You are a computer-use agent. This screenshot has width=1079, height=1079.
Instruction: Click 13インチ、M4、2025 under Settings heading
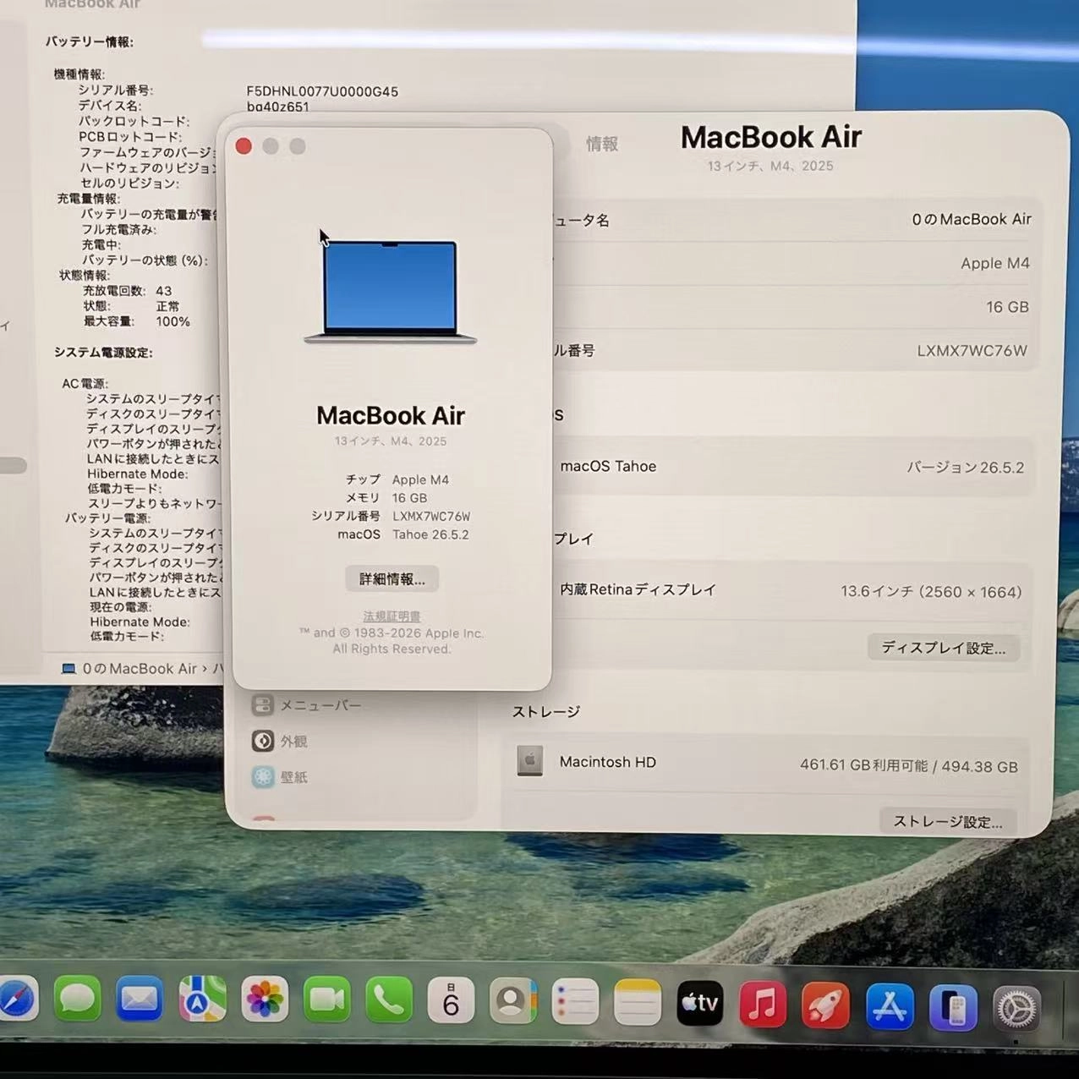click(x=770, y=166)
